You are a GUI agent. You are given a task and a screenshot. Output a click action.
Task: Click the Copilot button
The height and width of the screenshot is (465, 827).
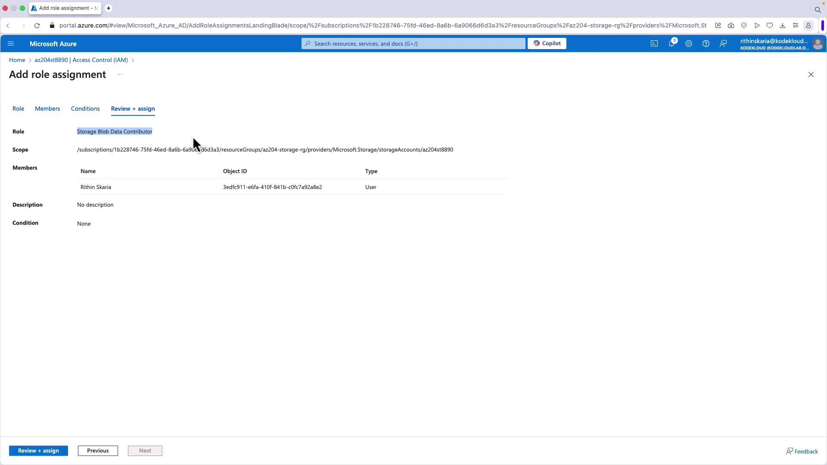point(547,43)
